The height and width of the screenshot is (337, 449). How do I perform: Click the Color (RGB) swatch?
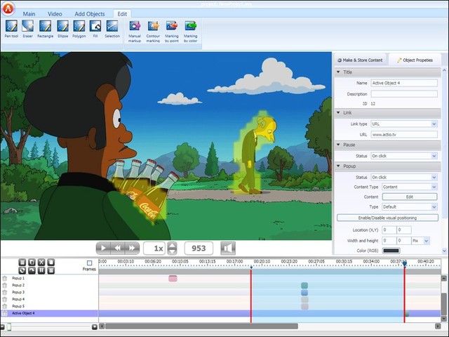tap(391, 251)
